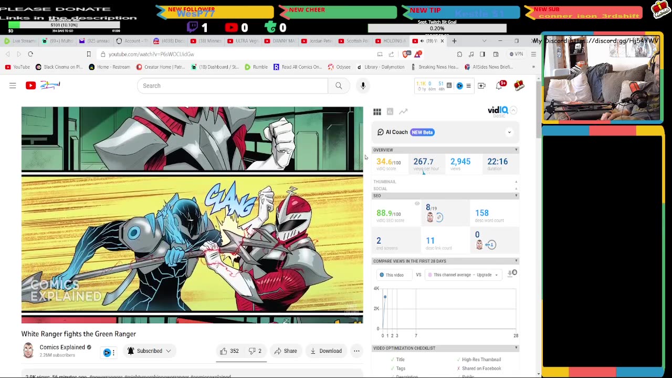Open AllSides News Briefing bookmark
Viewport: 672px width, 378px height.
[488, 67]
